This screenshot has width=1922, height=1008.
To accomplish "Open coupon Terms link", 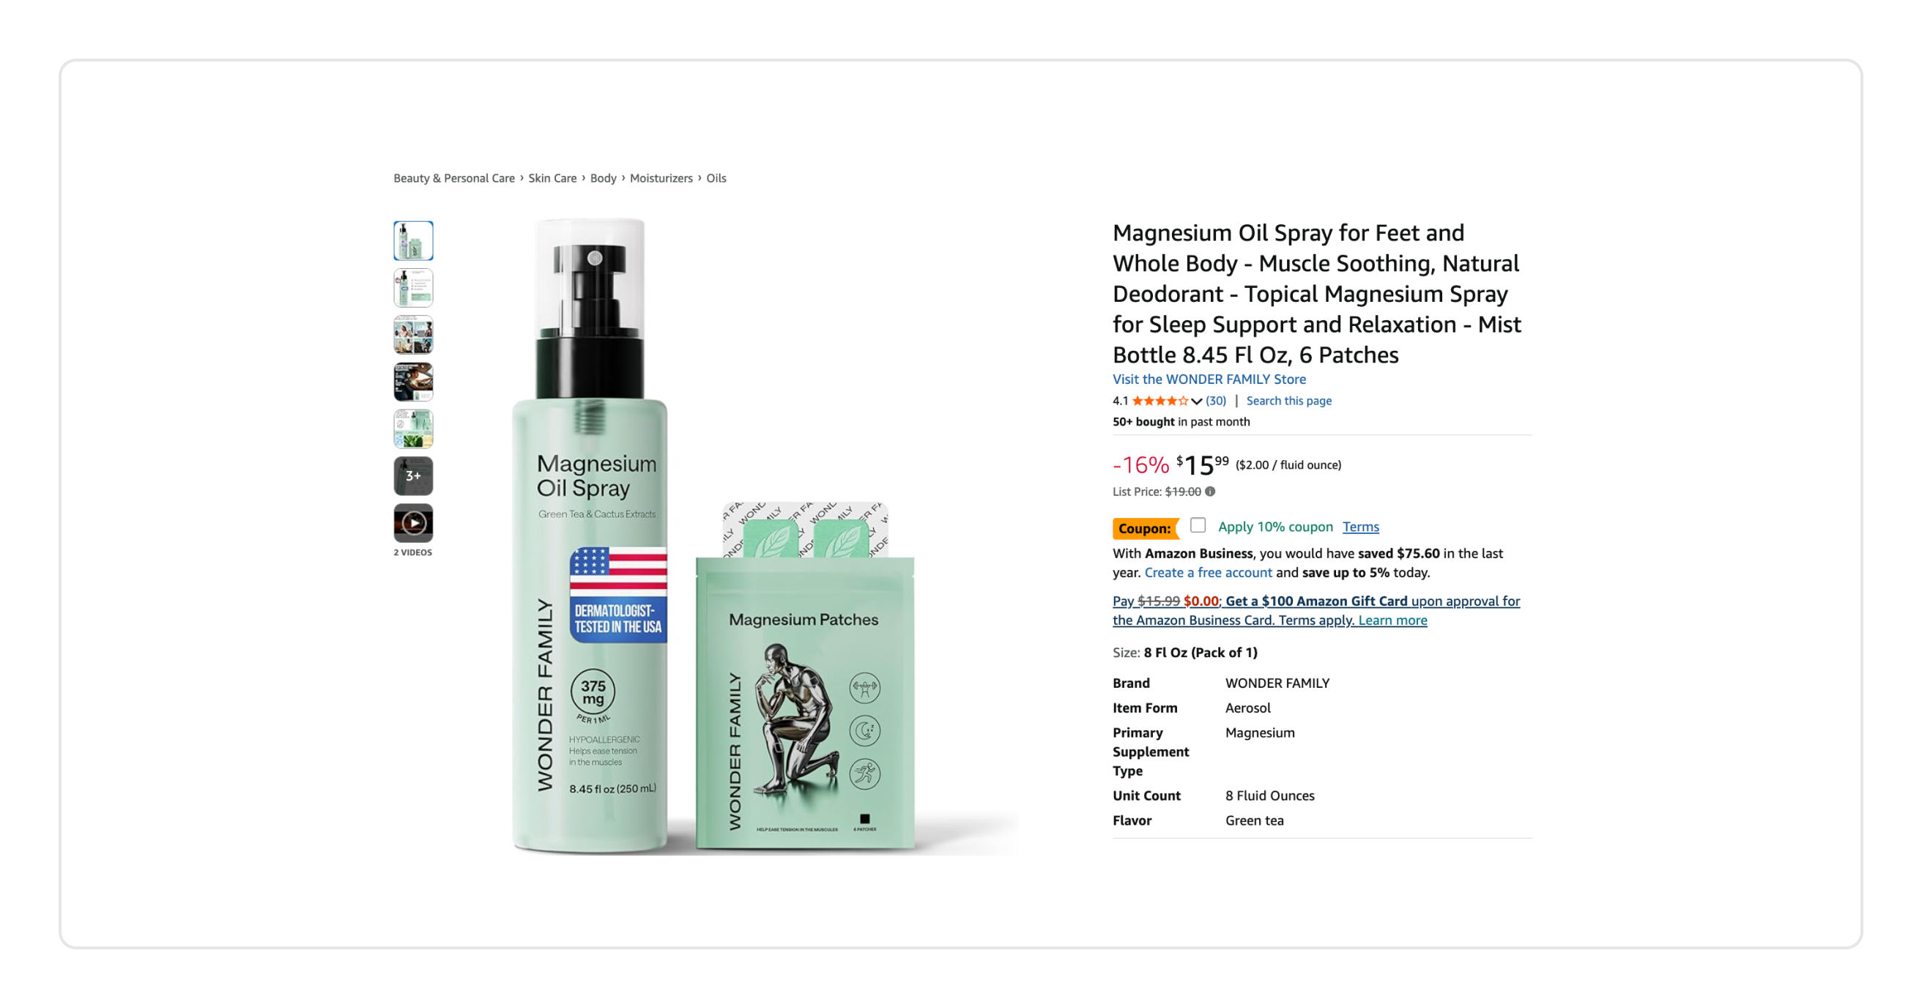I will coord(1360,527).
